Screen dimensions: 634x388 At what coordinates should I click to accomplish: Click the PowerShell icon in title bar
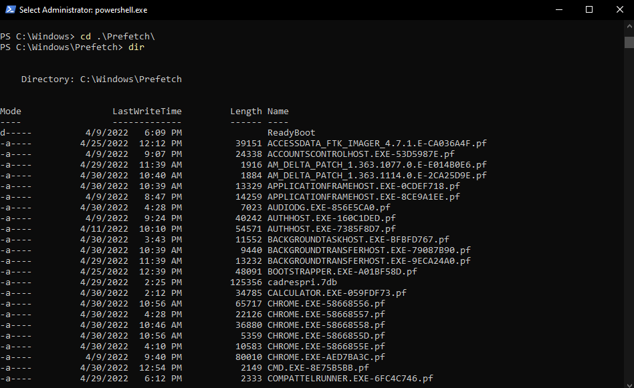tap(10, 9)
